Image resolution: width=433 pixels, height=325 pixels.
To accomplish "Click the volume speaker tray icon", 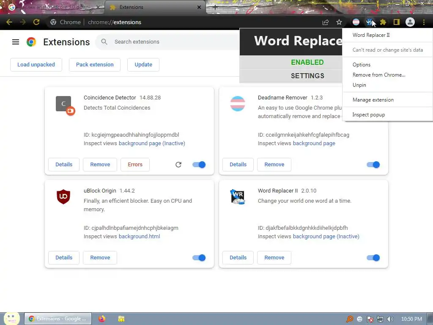I will tap(390, 319).
